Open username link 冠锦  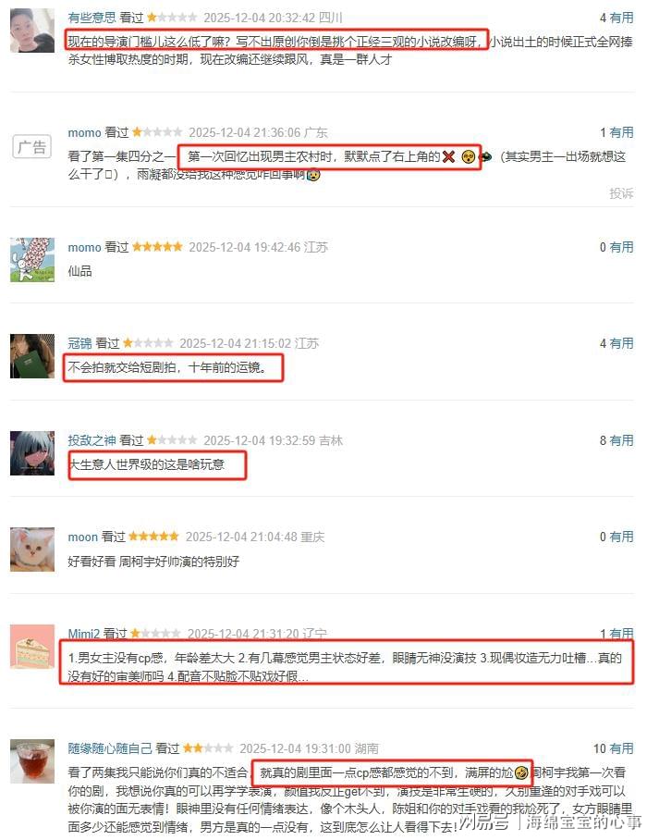click(x=79, y=343)
